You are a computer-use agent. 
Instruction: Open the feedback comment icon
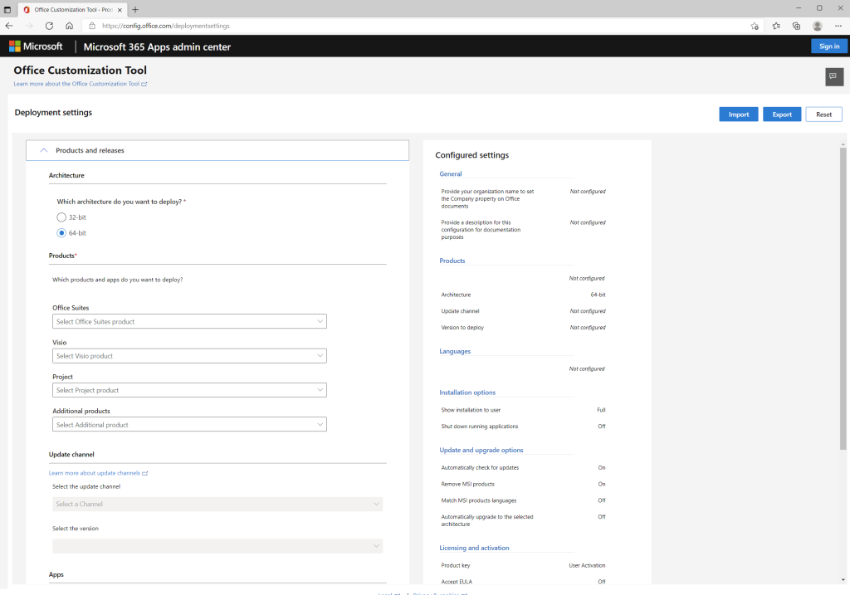click(833, 76)
